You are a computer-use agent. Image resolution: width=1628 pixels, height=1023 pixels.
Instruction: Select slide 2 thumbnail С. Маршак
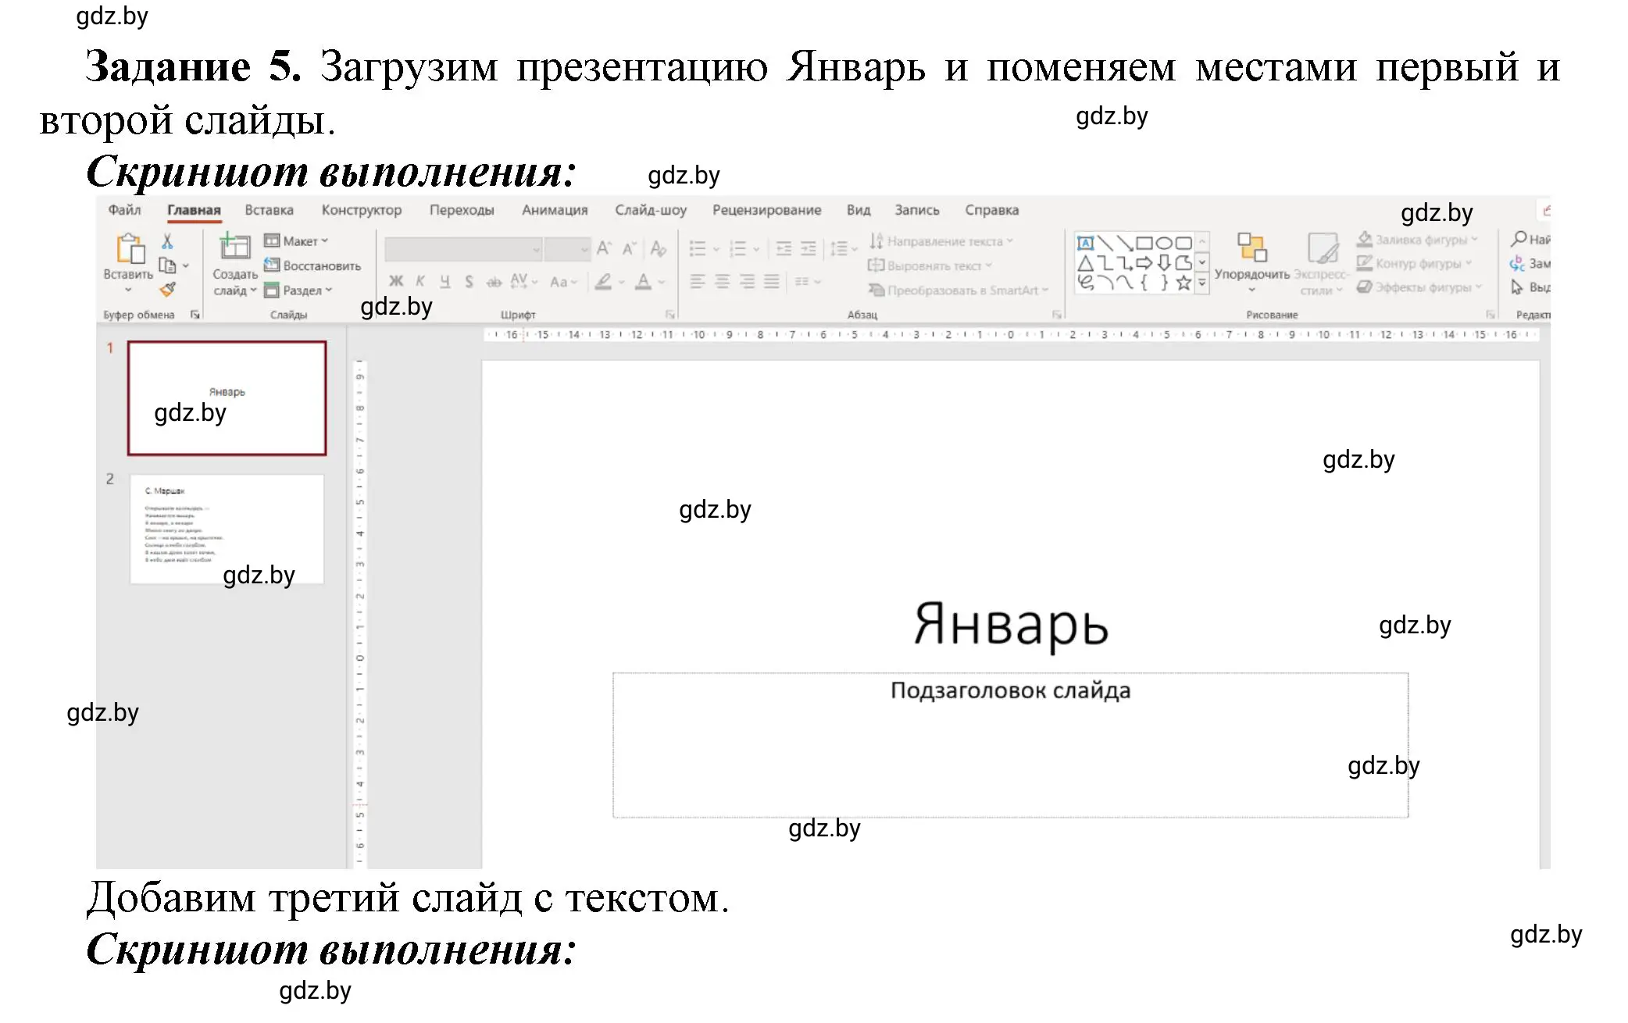(x=227, y=529)
